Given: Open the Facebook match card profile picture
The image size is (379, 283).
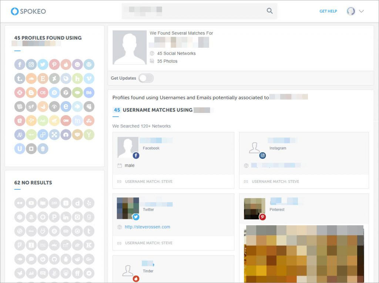Looking at the screenshot, I should [128, 148].
